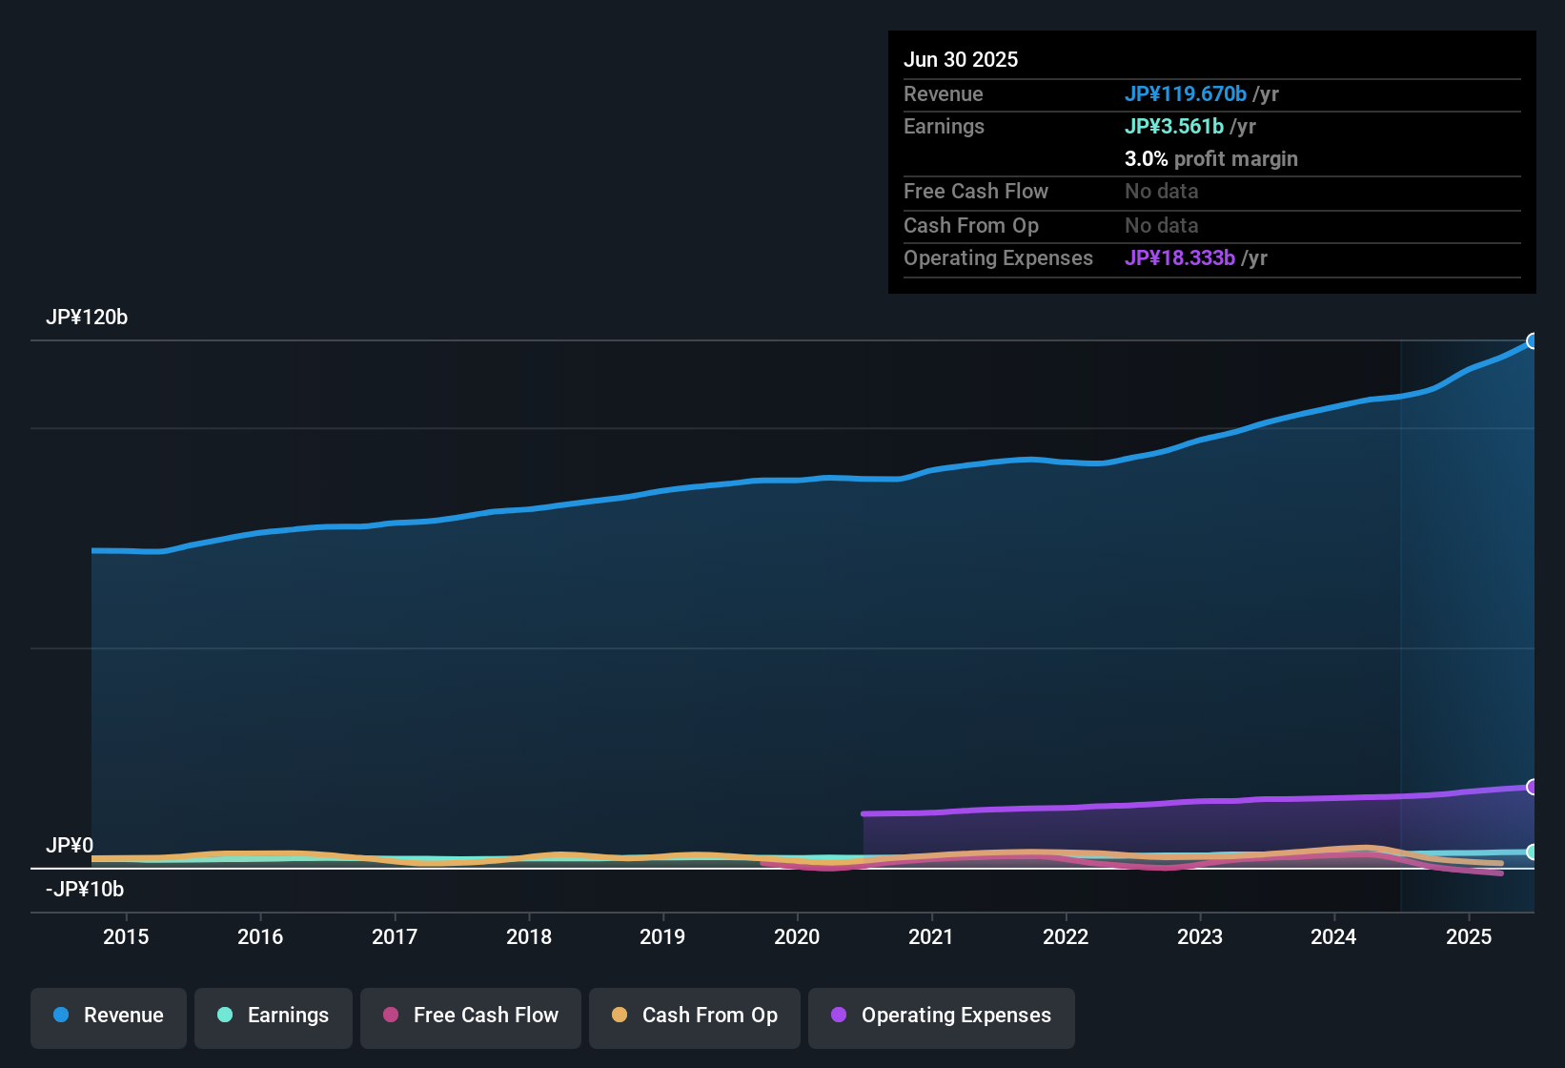Select the 2025 axis label
The width and height of the screenshot is (1565, 1068).
click(1470, 936)
